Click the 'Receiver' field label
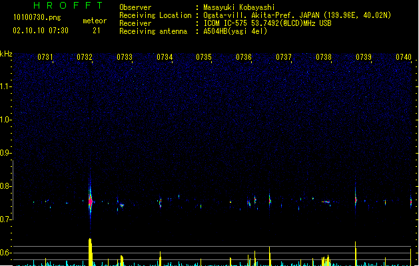Screen dimensions: 419x266 (135, 23)
